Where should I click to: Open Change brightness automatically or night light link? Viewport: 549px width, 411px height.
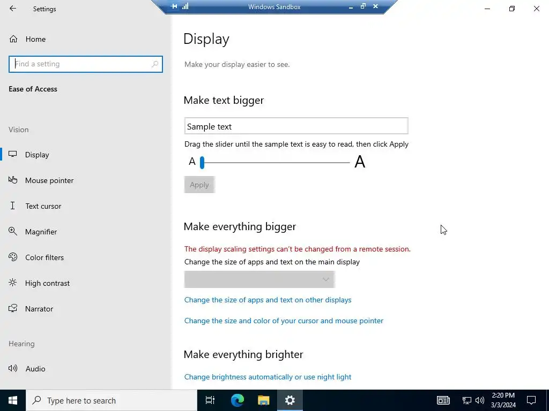268,377
